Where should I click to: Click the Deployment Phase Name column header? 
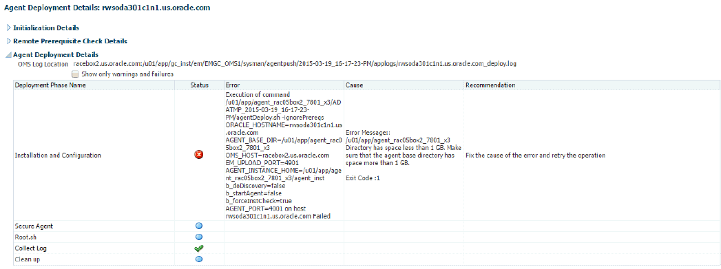click(x=94, y=85)
